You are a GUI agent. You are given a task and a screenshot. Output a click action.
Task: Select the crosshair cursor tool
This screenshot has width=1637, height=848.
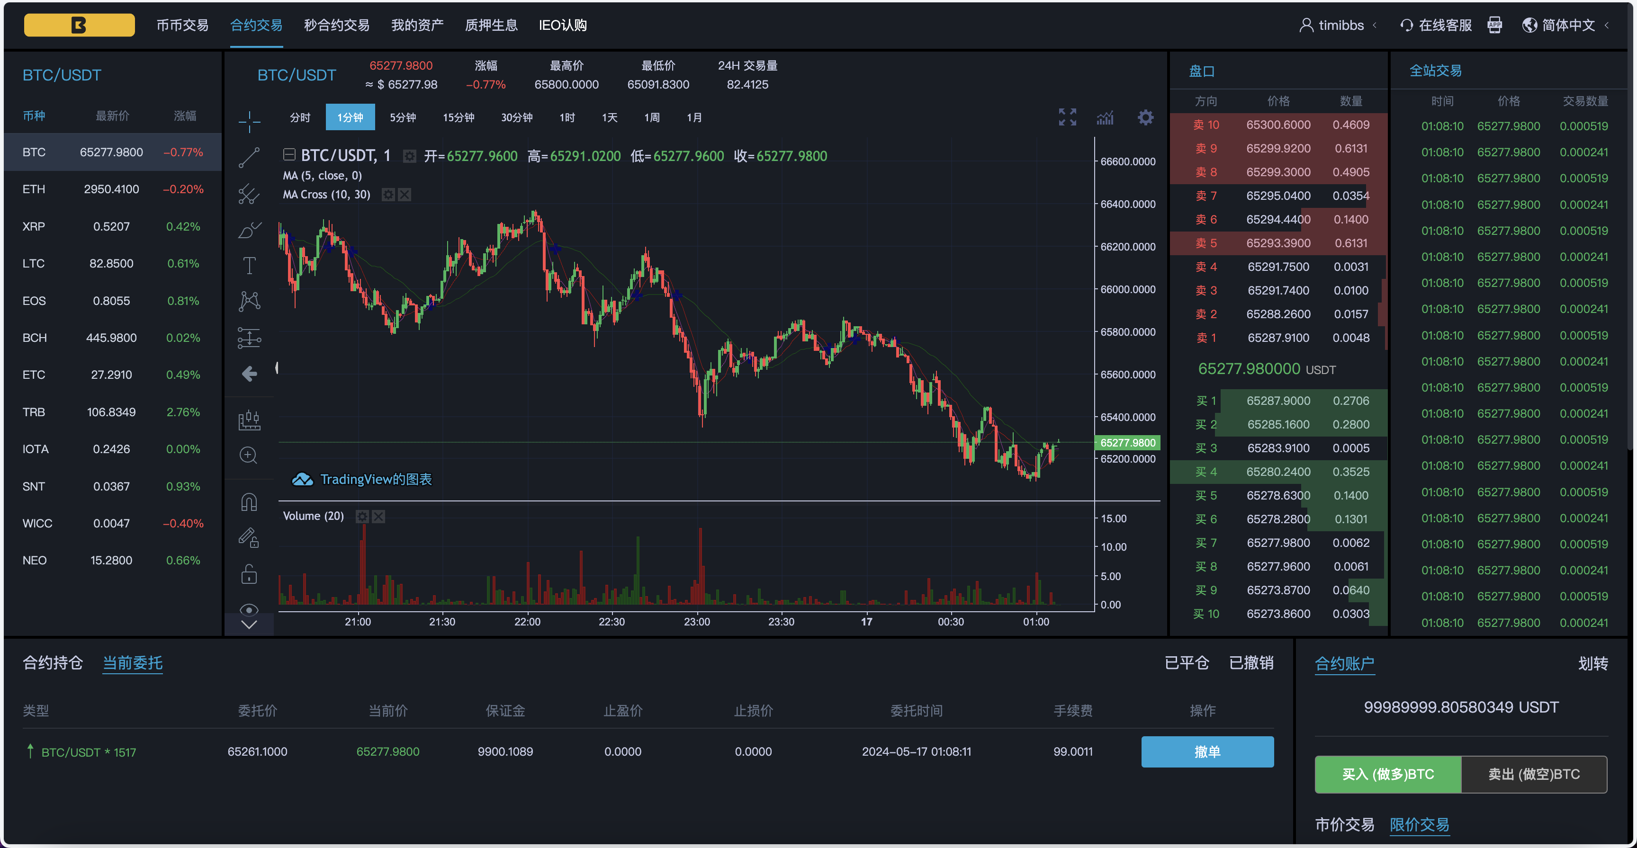tap(249, 121)
